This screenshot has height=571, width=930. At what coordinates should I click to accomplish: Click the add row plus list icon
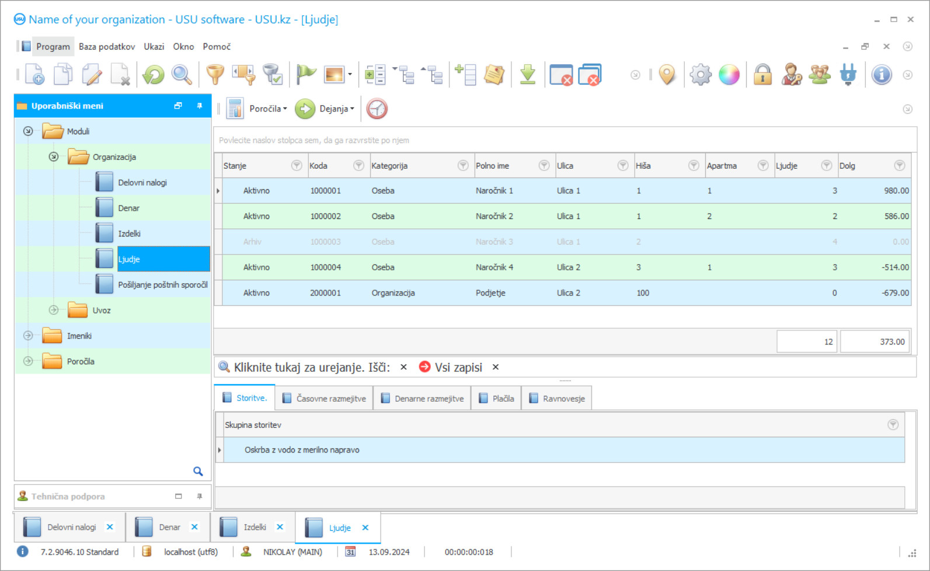(465, 75)
